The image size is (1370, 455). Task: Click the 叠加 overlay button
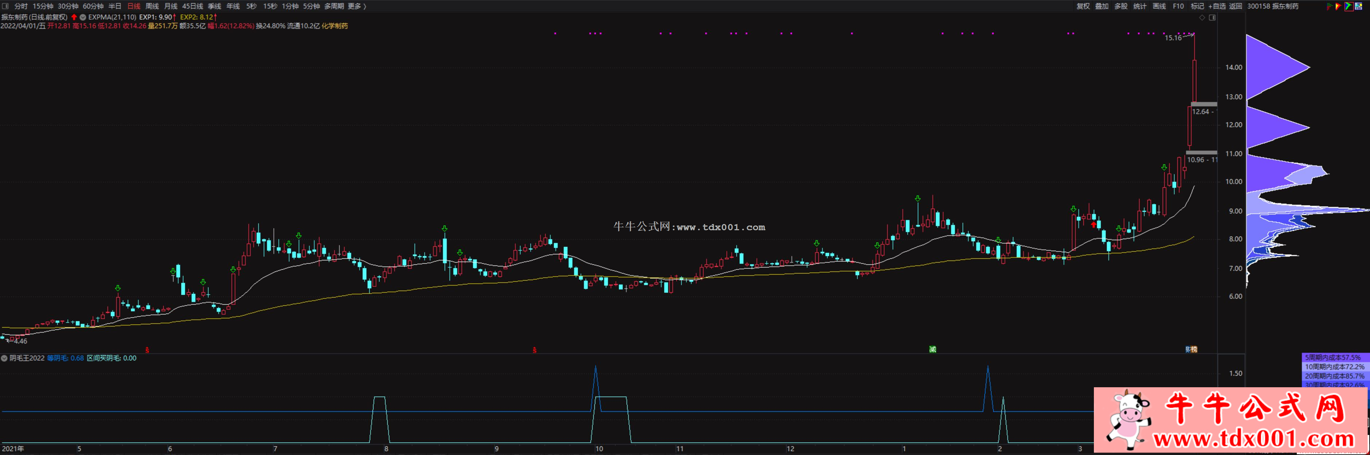coord(1102,7)
